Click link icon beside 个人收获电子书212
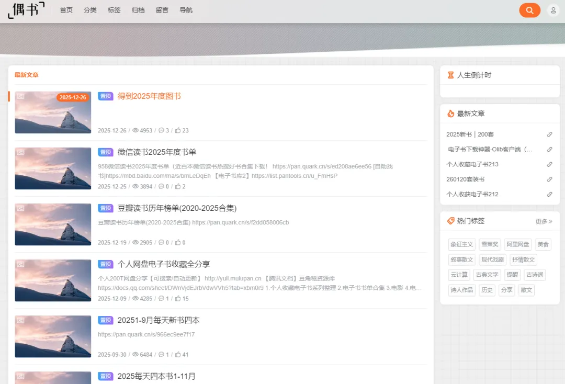This screenshot has height=384, width=565. tap(549, 194)
